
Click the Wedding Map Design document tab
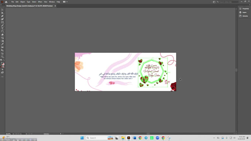30,6
